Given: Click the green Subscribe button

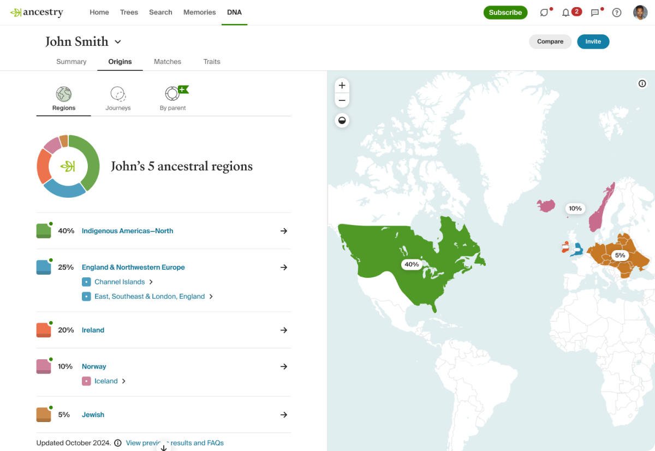Looking at the screenshot, I should (505, 13).
